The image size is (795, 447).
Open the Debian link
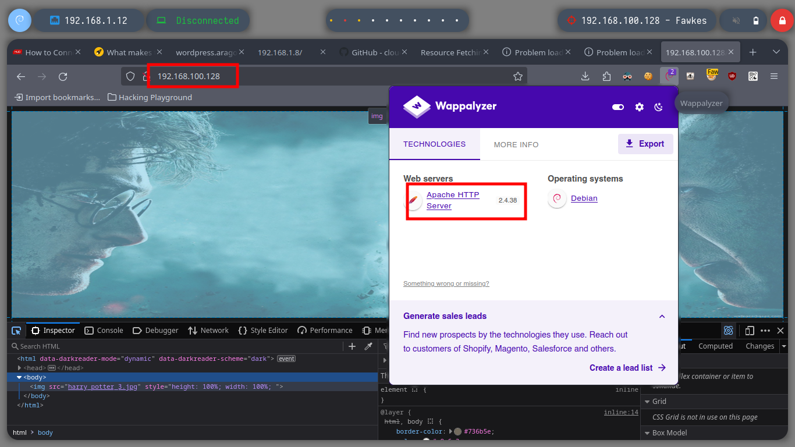click(x=584, y=198)
